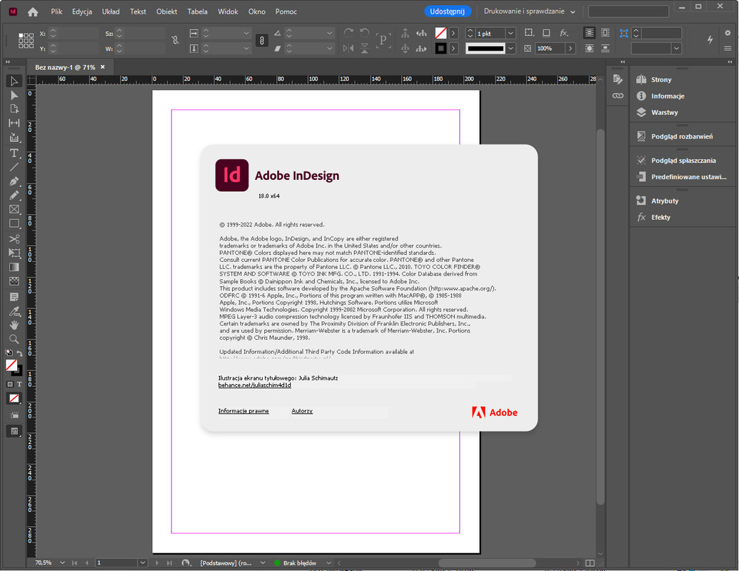
Task: Click the fx effects icon in control bar
Action: click(563, 33)
